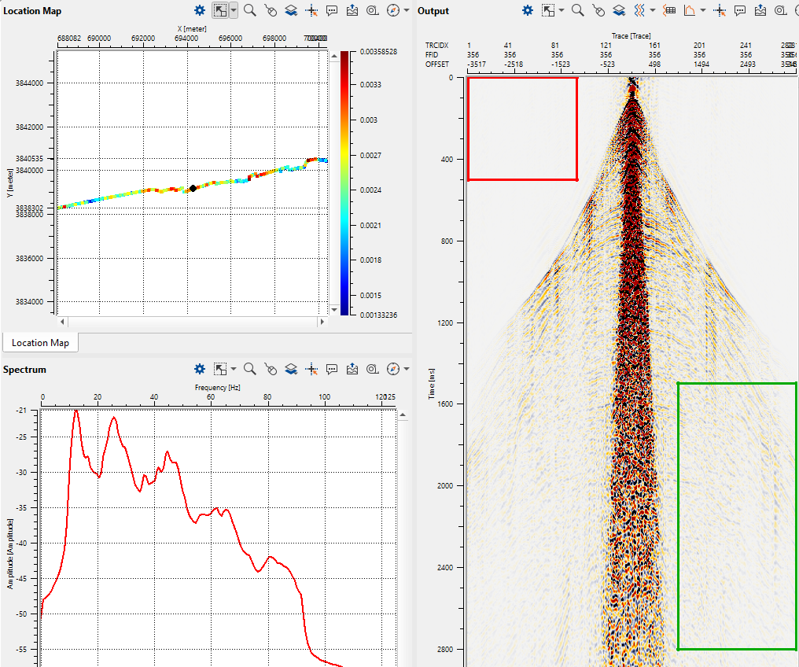This screenshot has height=667, width=799.
Task: Click the wiggle trace display icon in Output
Action: [x=639, y=10]
